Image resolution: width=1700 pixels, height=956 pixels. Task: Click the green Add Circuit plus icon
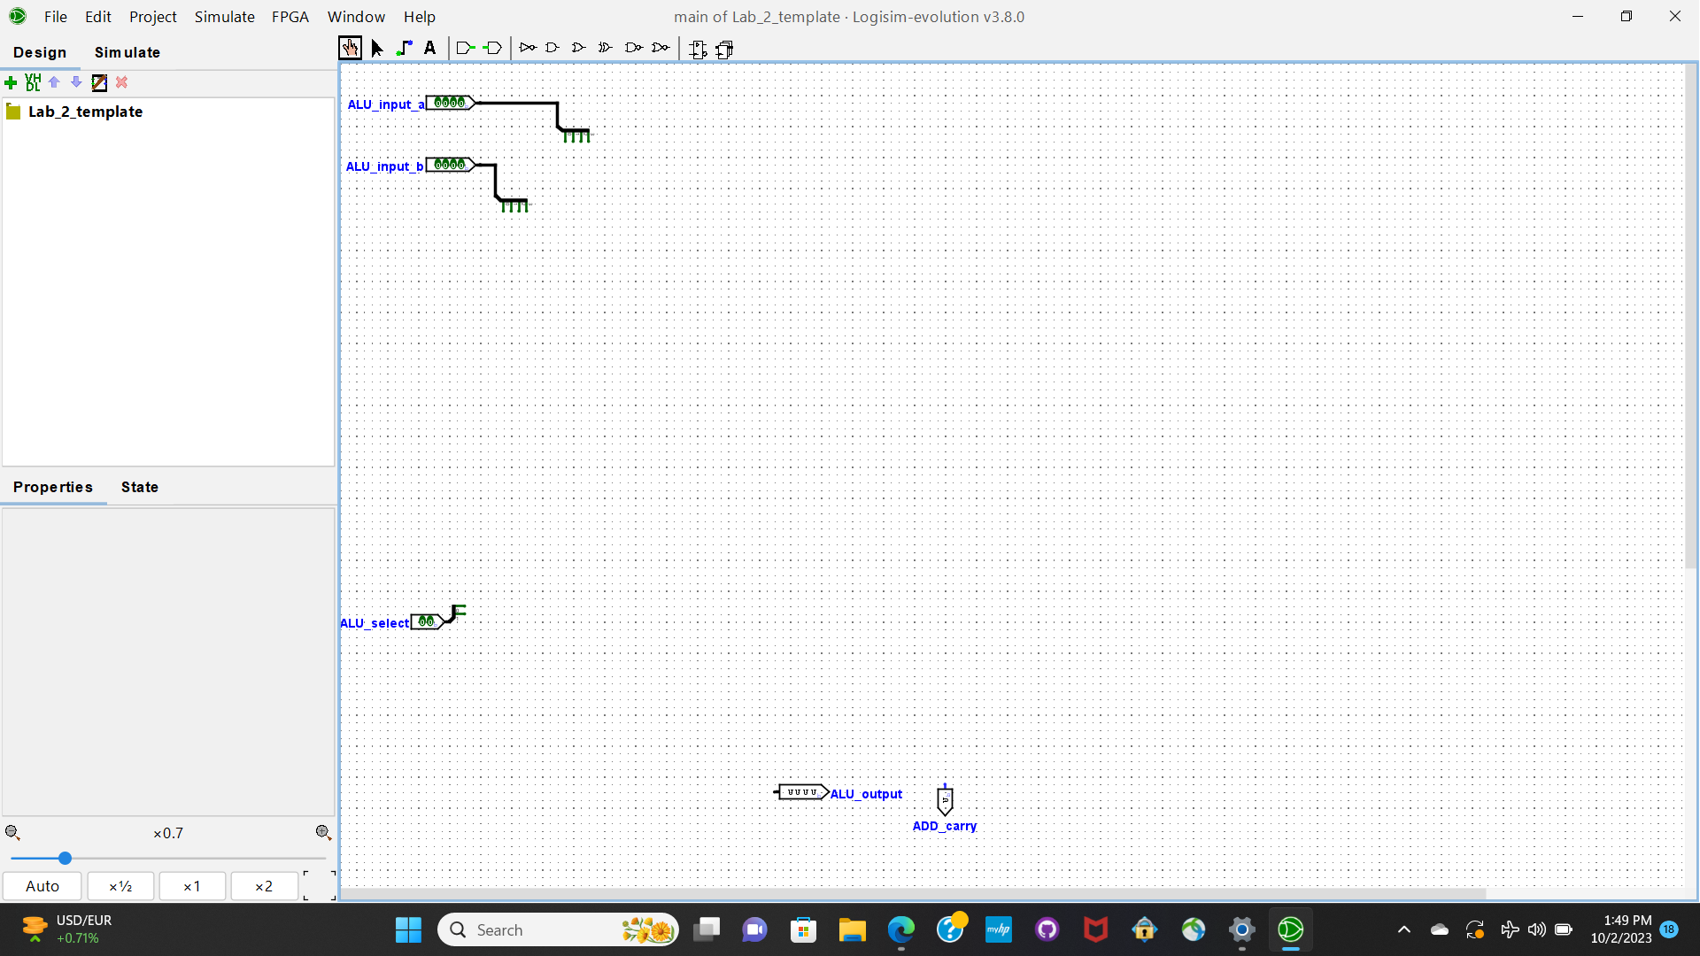point(11,82)
